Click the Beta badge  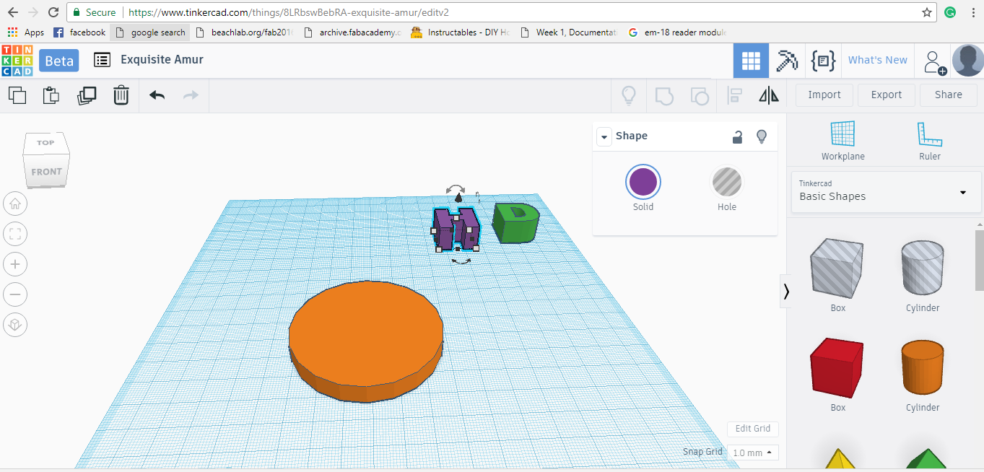click(59, 61)
